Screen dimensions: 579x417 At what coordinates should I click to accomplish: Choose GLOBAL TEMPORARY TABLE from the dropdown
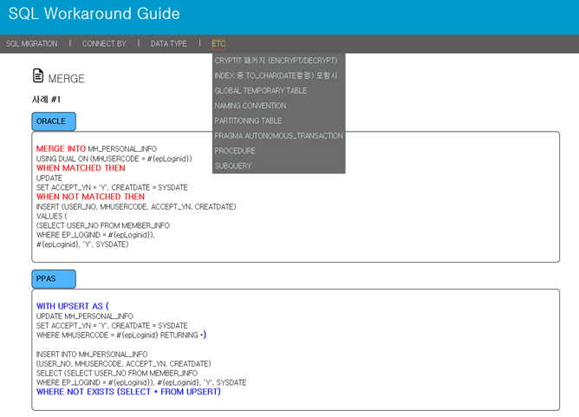tap(261, 91)
